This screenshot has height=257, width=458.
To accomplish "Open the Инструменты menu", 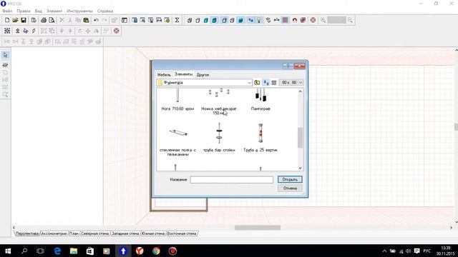I will coord(79,11).
